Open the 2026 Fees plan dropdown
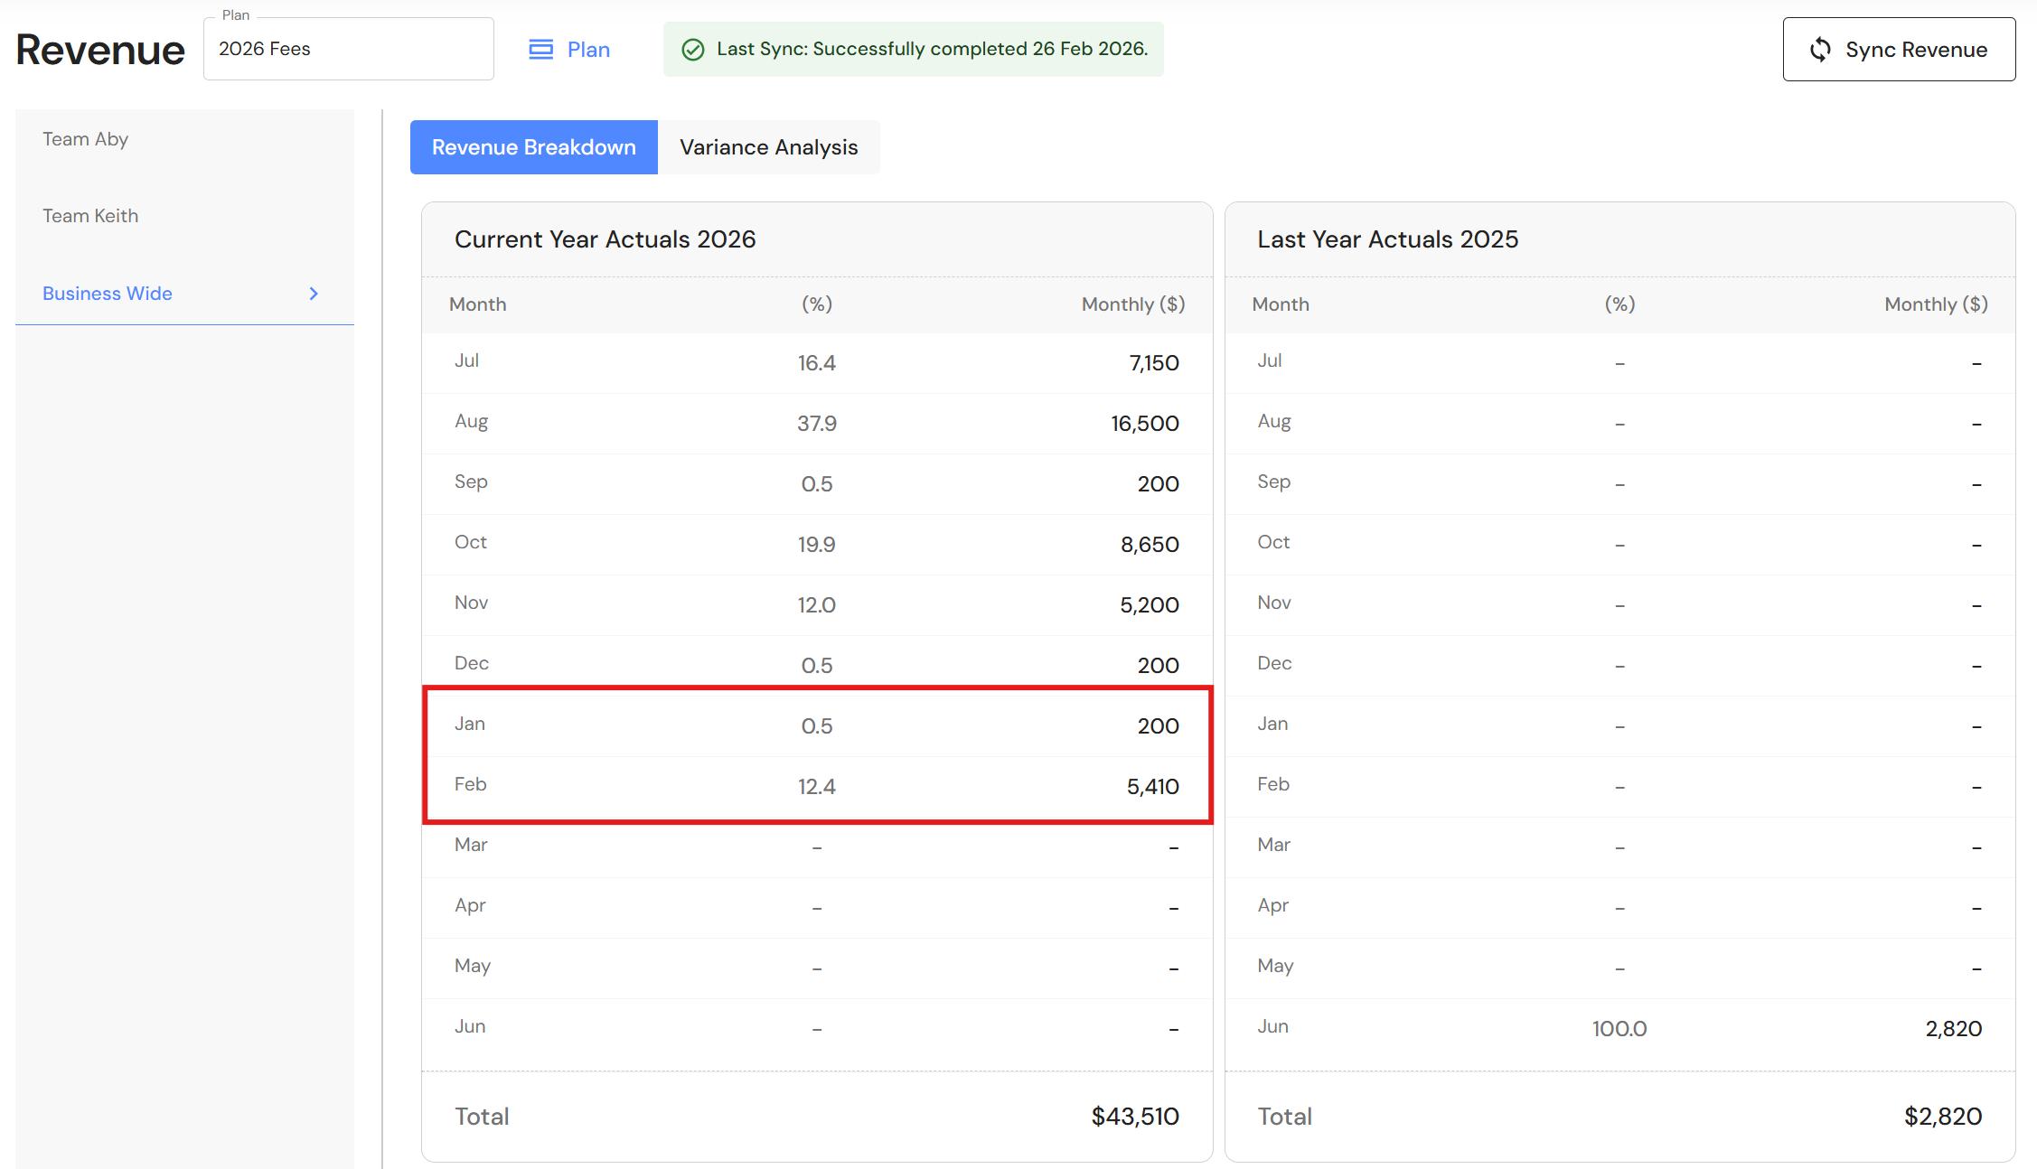The height and width of the screenshot is (1169, 2037). tap(348, 50)
